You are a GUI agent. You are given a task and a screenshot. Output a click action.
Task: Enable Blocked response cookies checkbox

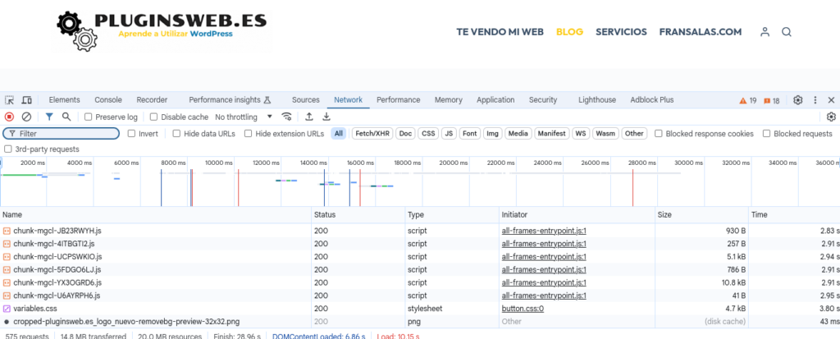(659, 134)
